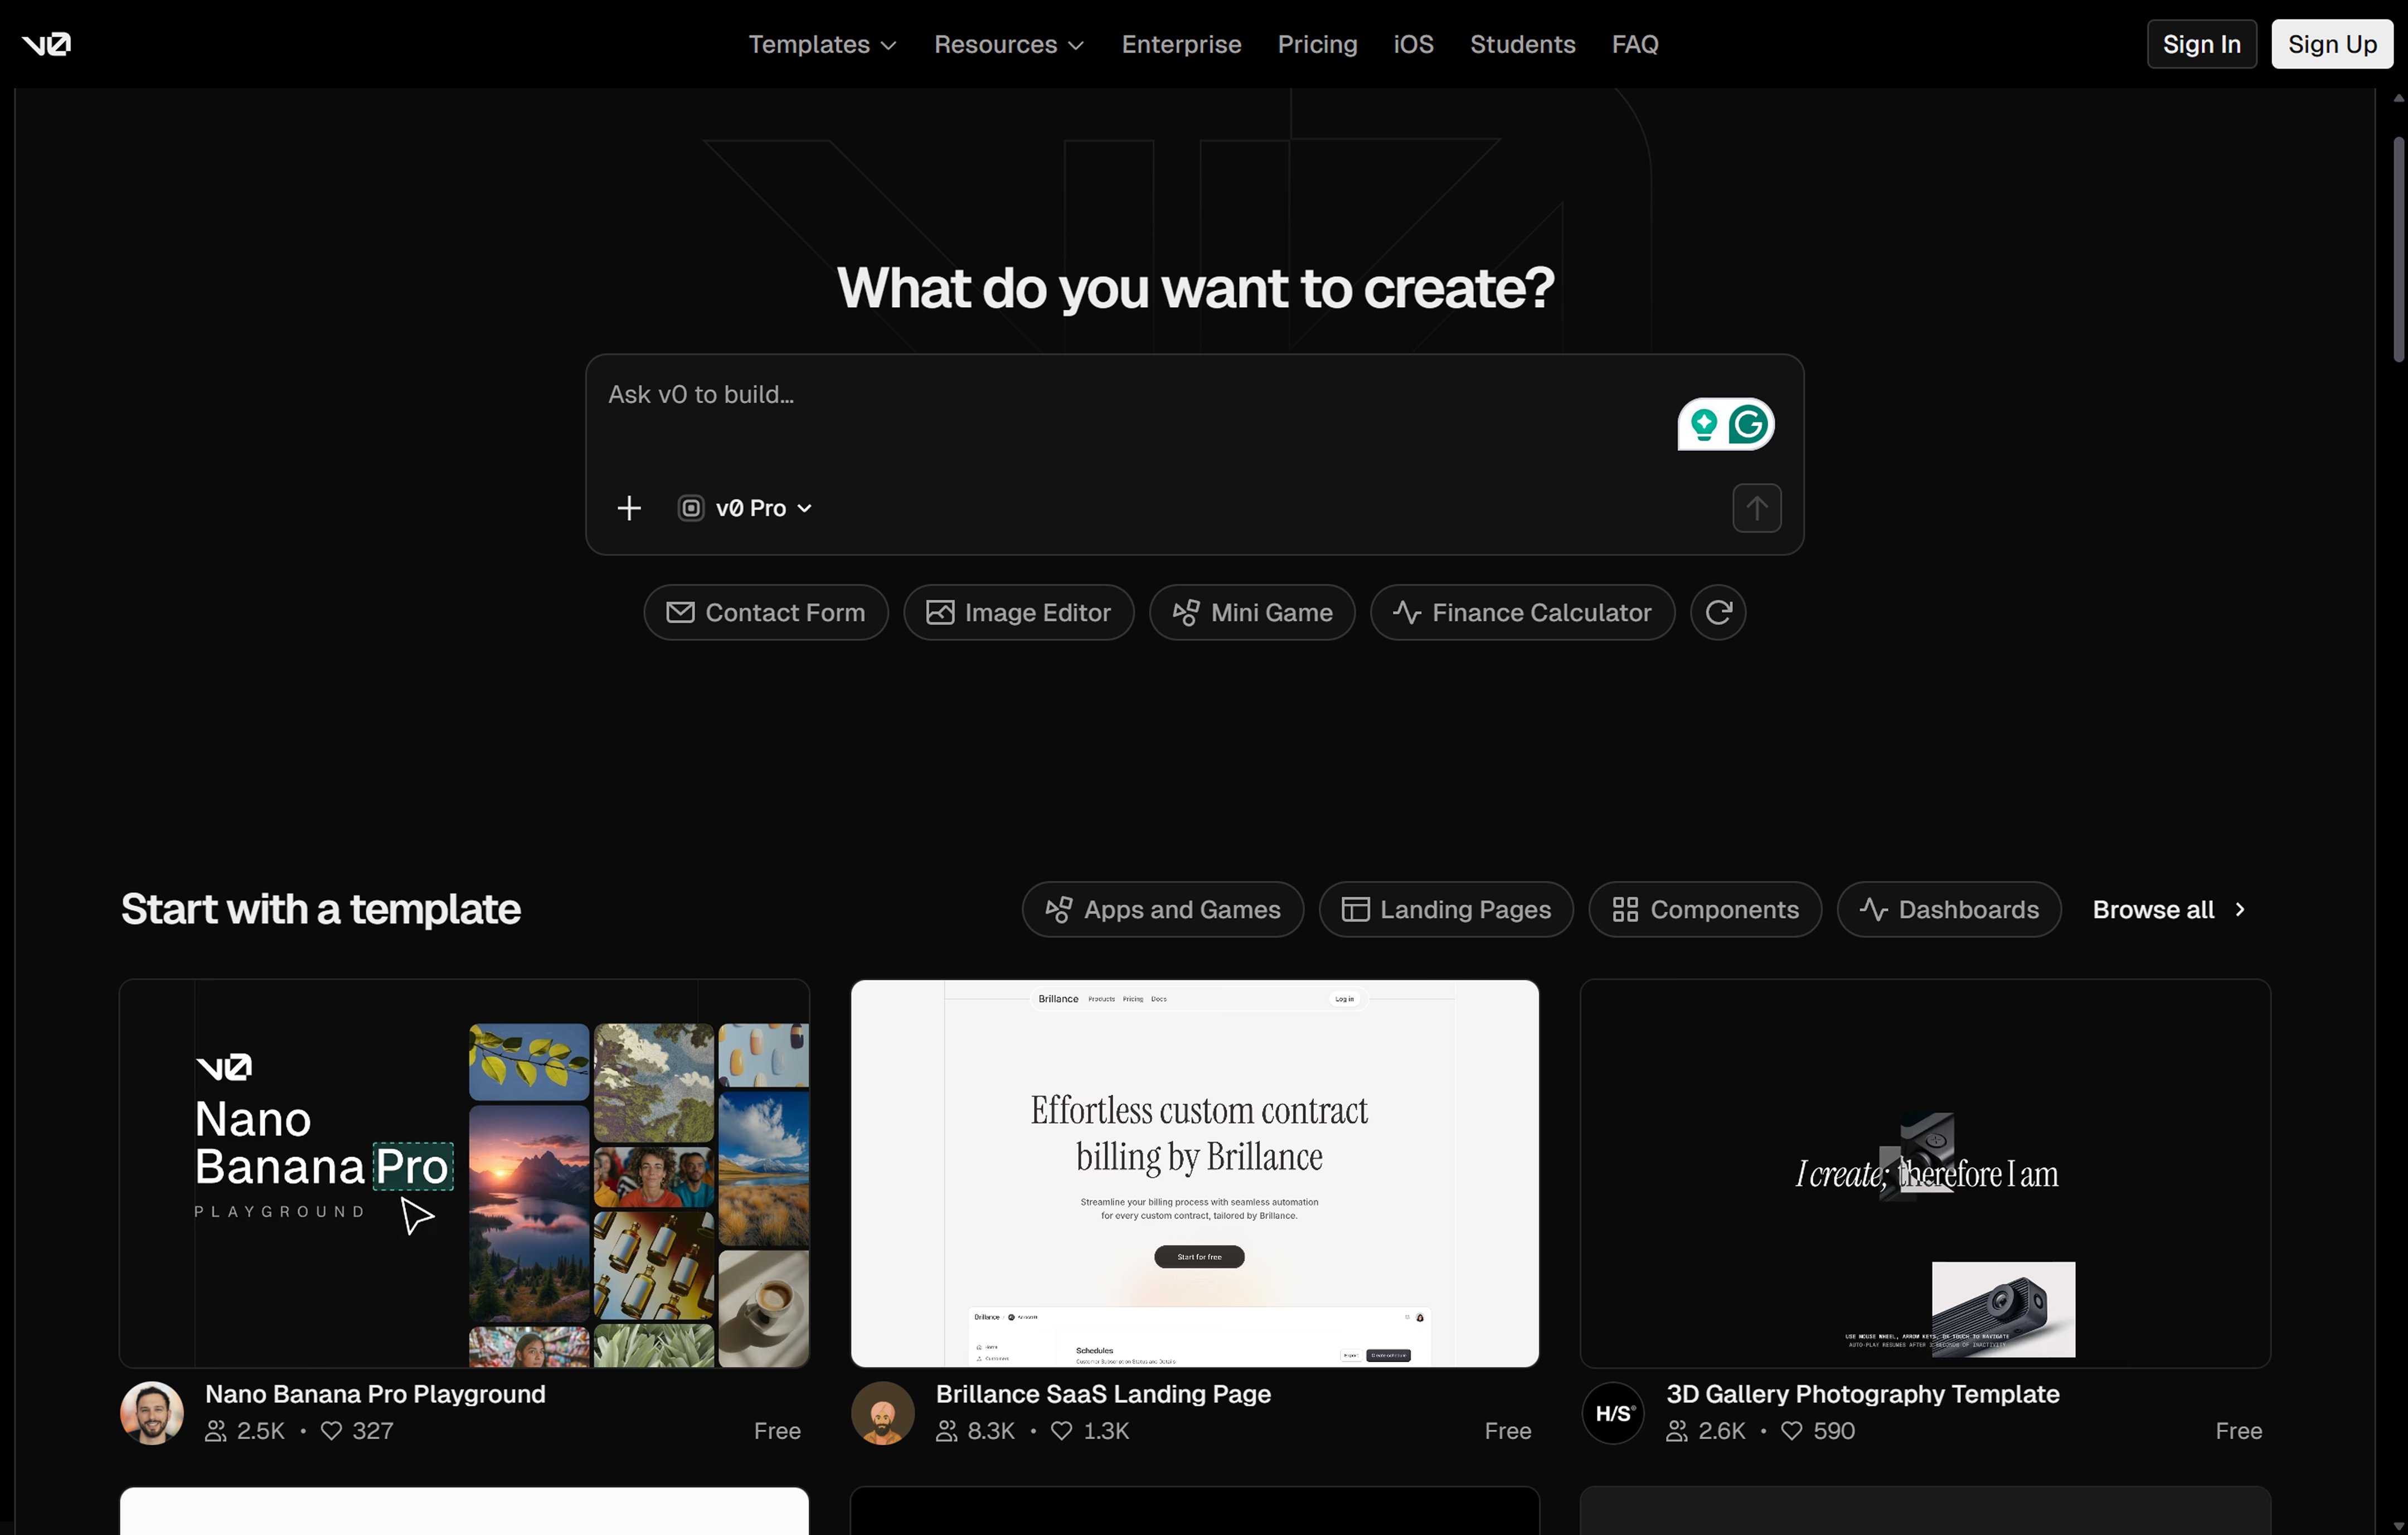The height and width of the screenshot is (1535, 2408).
Task: Click the Brillance template author avatar
Action: point(882,1413)
